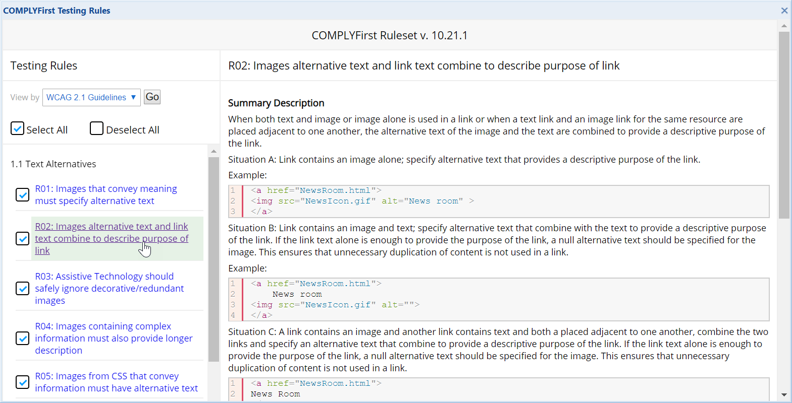Click the 'Summary Description' heading
The height and width of the screenshot is (403, 792).
tap(276, 103)
